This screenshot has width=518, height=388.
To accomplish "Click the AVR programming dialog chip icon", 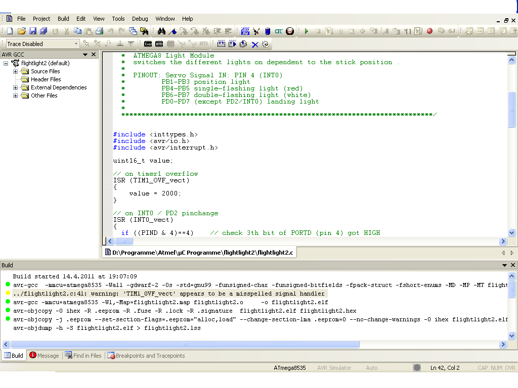I will [159, 44].
